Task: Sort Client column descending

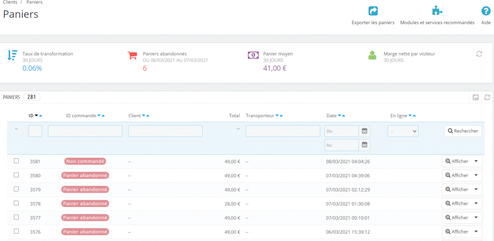Action: (144, 116)
